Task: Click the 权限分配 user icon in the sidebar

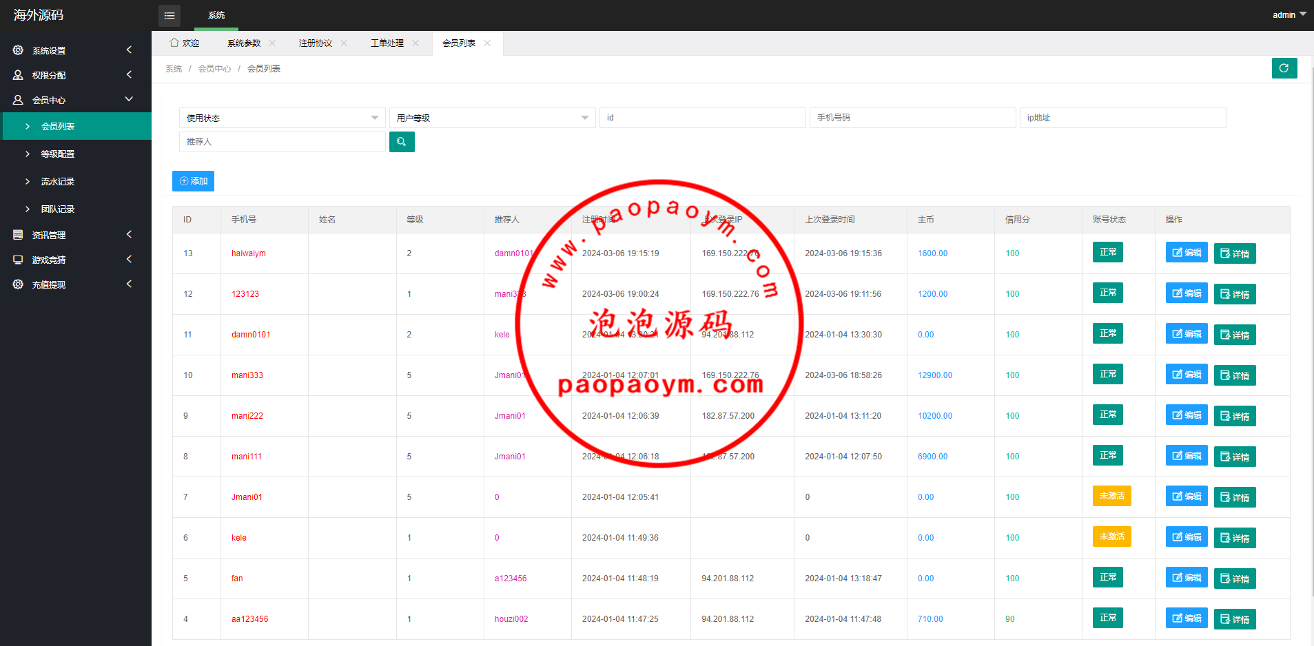Action: (x=18, y=75)
